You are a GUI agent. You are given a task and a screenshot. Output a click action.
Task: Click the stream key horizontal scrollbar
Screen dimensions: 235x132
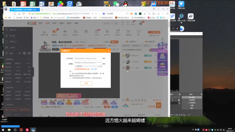point(87,66)
